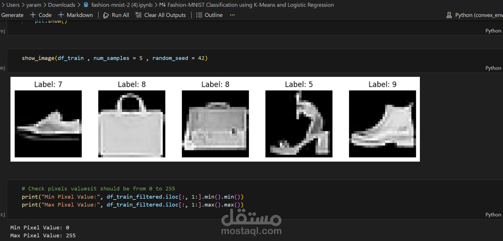Click the print Min Pixel Value line
Viewport: 503px width, 241px height.
(133, 197)
